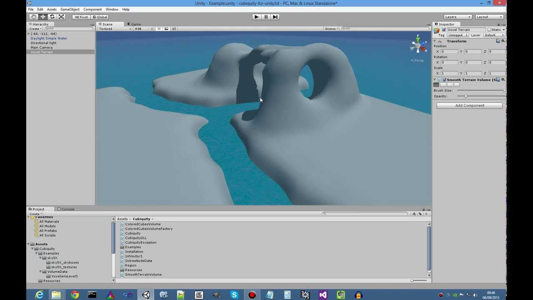Expand the (-64, -112, -64) hierarchy item
The image size is (533, 300).
click(x=29, y=34)
